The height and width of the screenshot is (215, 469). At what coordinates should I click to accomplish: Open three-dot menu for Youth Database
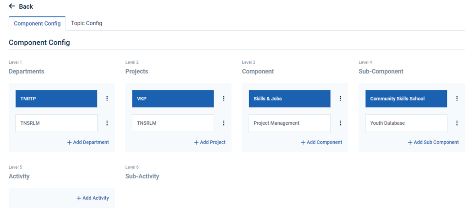457,123
